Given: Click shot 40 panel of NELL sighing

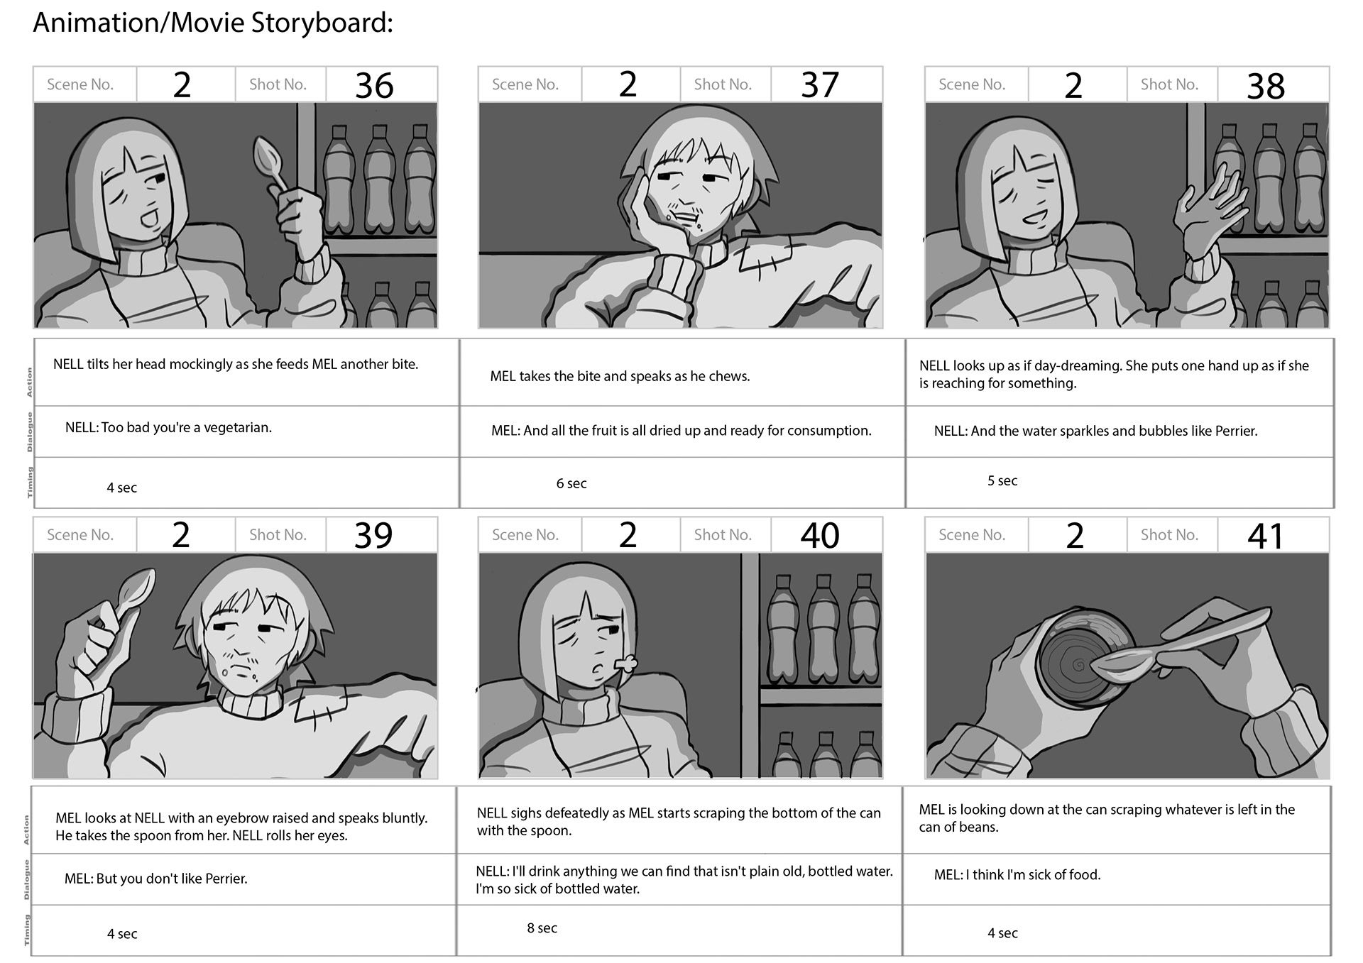Looking at the screenshot, I should 681,666.
